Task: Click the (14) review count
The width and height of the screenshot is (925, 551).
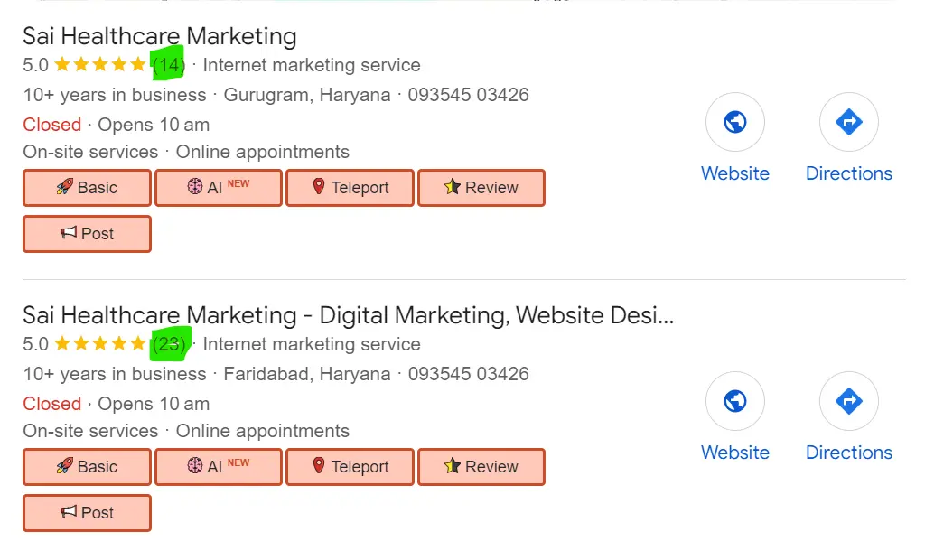Action: 169,65
